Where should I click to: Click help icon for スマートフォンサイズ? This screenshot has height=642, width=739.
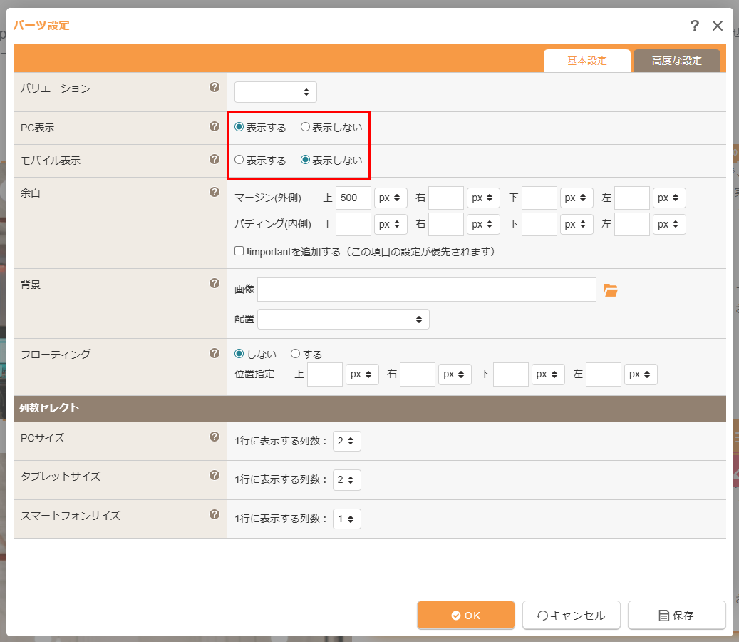215,514
